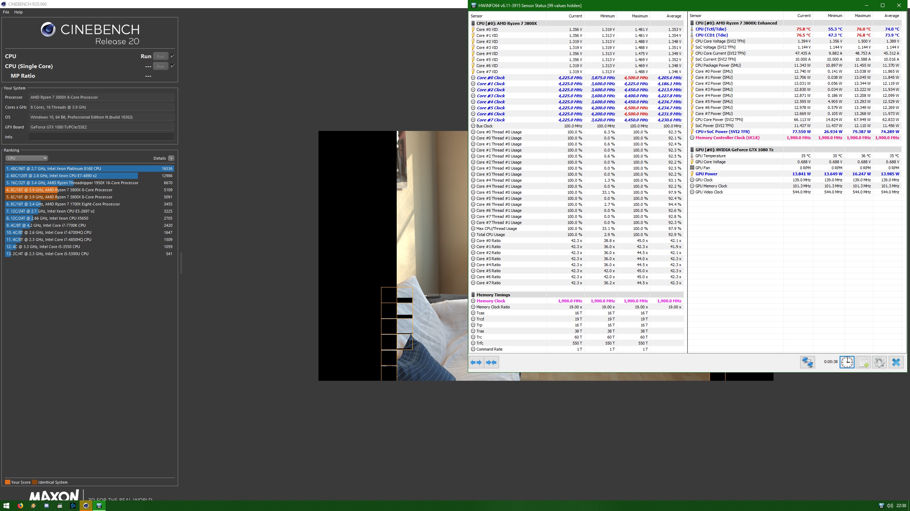Open the Windows Start menu
910x511 pixels.
(x=6, y=506)
